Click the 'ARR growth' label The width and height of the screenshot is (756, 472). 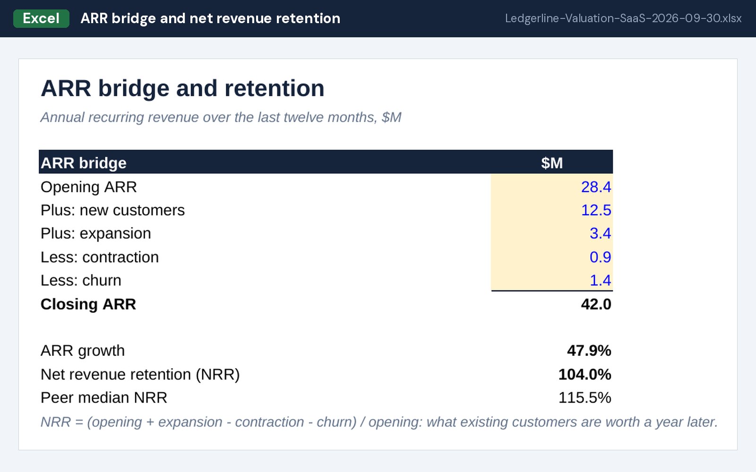[83, 351]
